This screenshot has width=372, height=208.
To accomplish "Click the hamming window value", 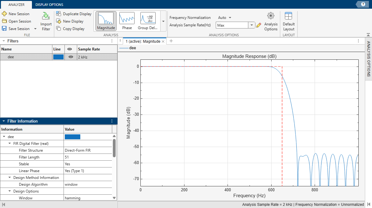I will coord(73,198).
